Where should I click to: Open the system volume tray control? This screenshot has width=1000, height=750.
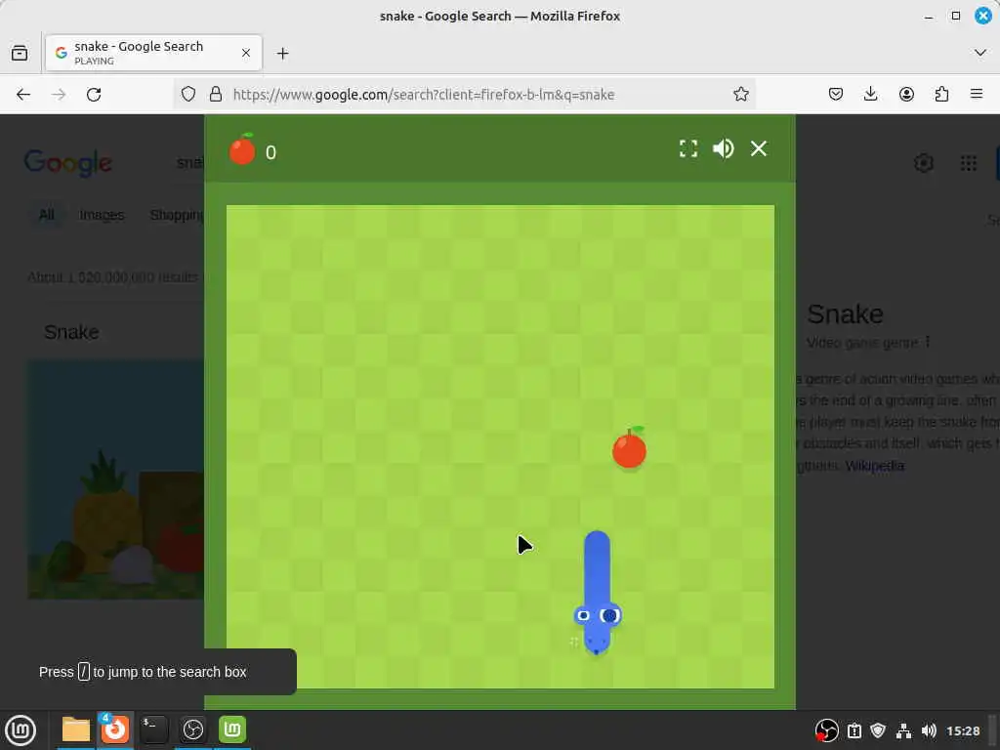point(929,730)
